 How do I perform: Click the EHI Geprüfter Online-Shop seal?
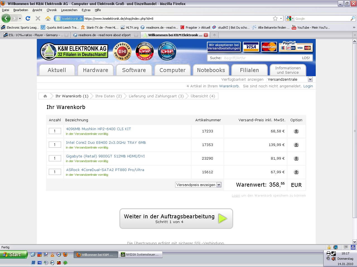122,51
